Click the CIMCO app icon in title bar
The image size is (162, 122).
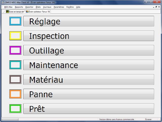[3, 2]
